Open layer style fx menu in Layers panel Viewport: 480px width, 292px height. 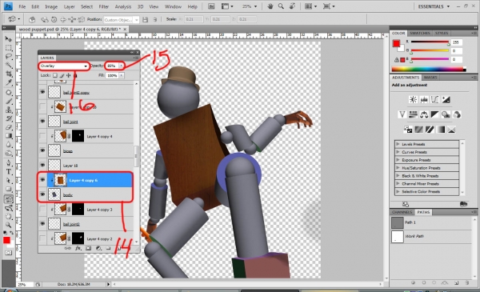click(78, 248)
